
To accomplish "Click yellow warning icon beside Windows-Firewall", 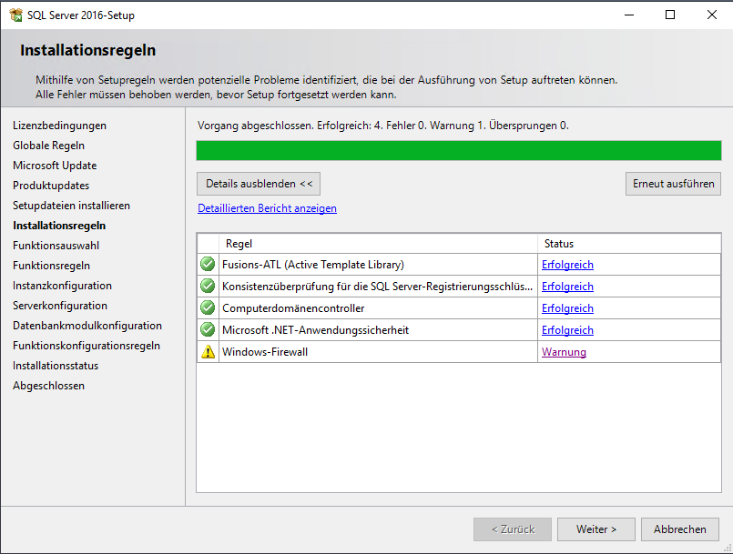I will [208, 352].
